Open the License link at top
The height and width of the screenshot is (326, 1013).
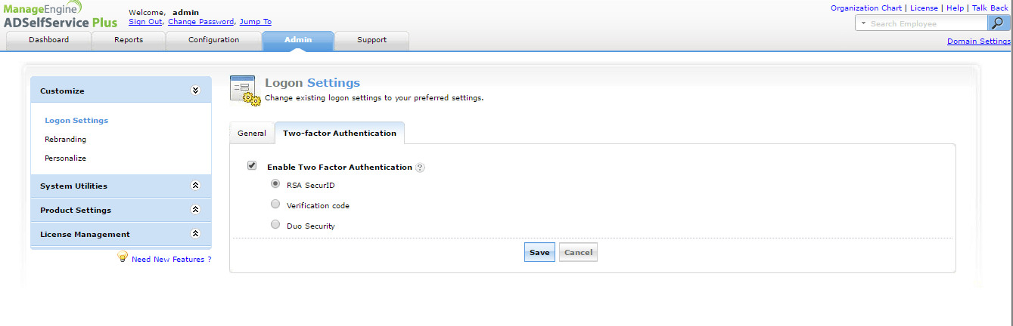tap(924, 8)
